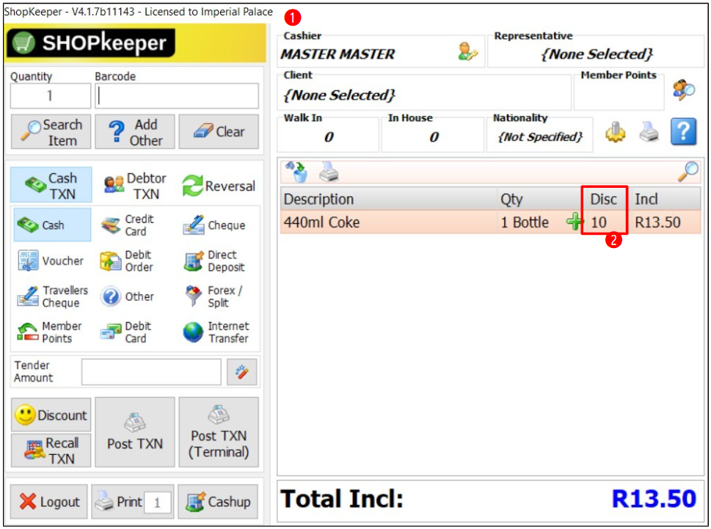Image resolution: width=711 pixels, height=529 pixels.
Task: Select Reversal transaction type
Action: pos(219,186)
